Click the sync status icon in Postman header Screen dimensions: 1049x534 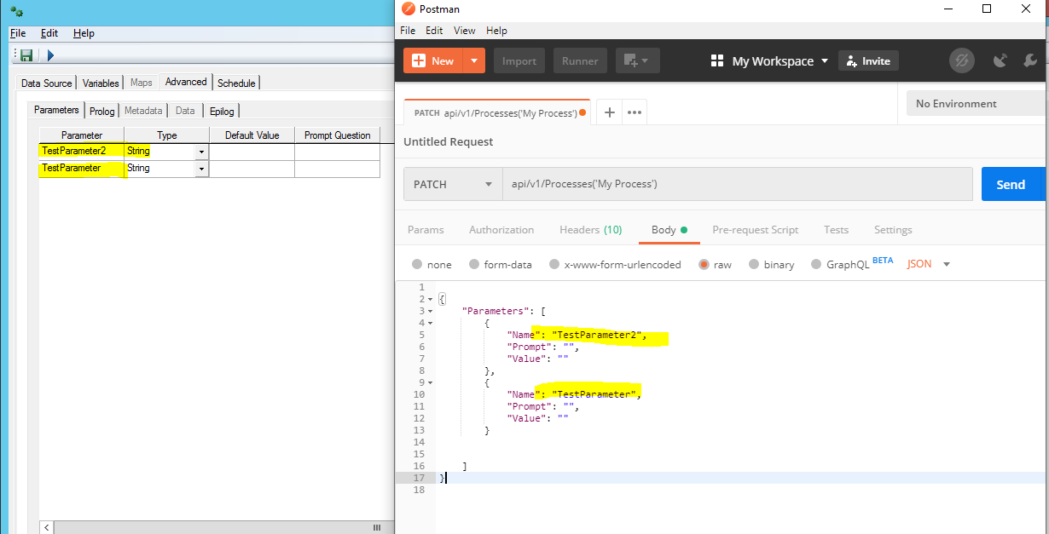962,60
